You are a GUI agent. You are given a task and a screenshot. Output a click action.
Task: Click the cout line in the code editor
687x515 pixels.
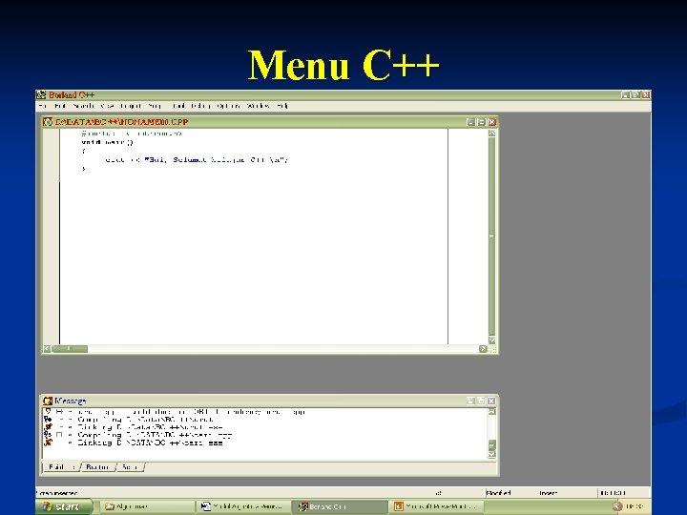[x=197, y=160]
